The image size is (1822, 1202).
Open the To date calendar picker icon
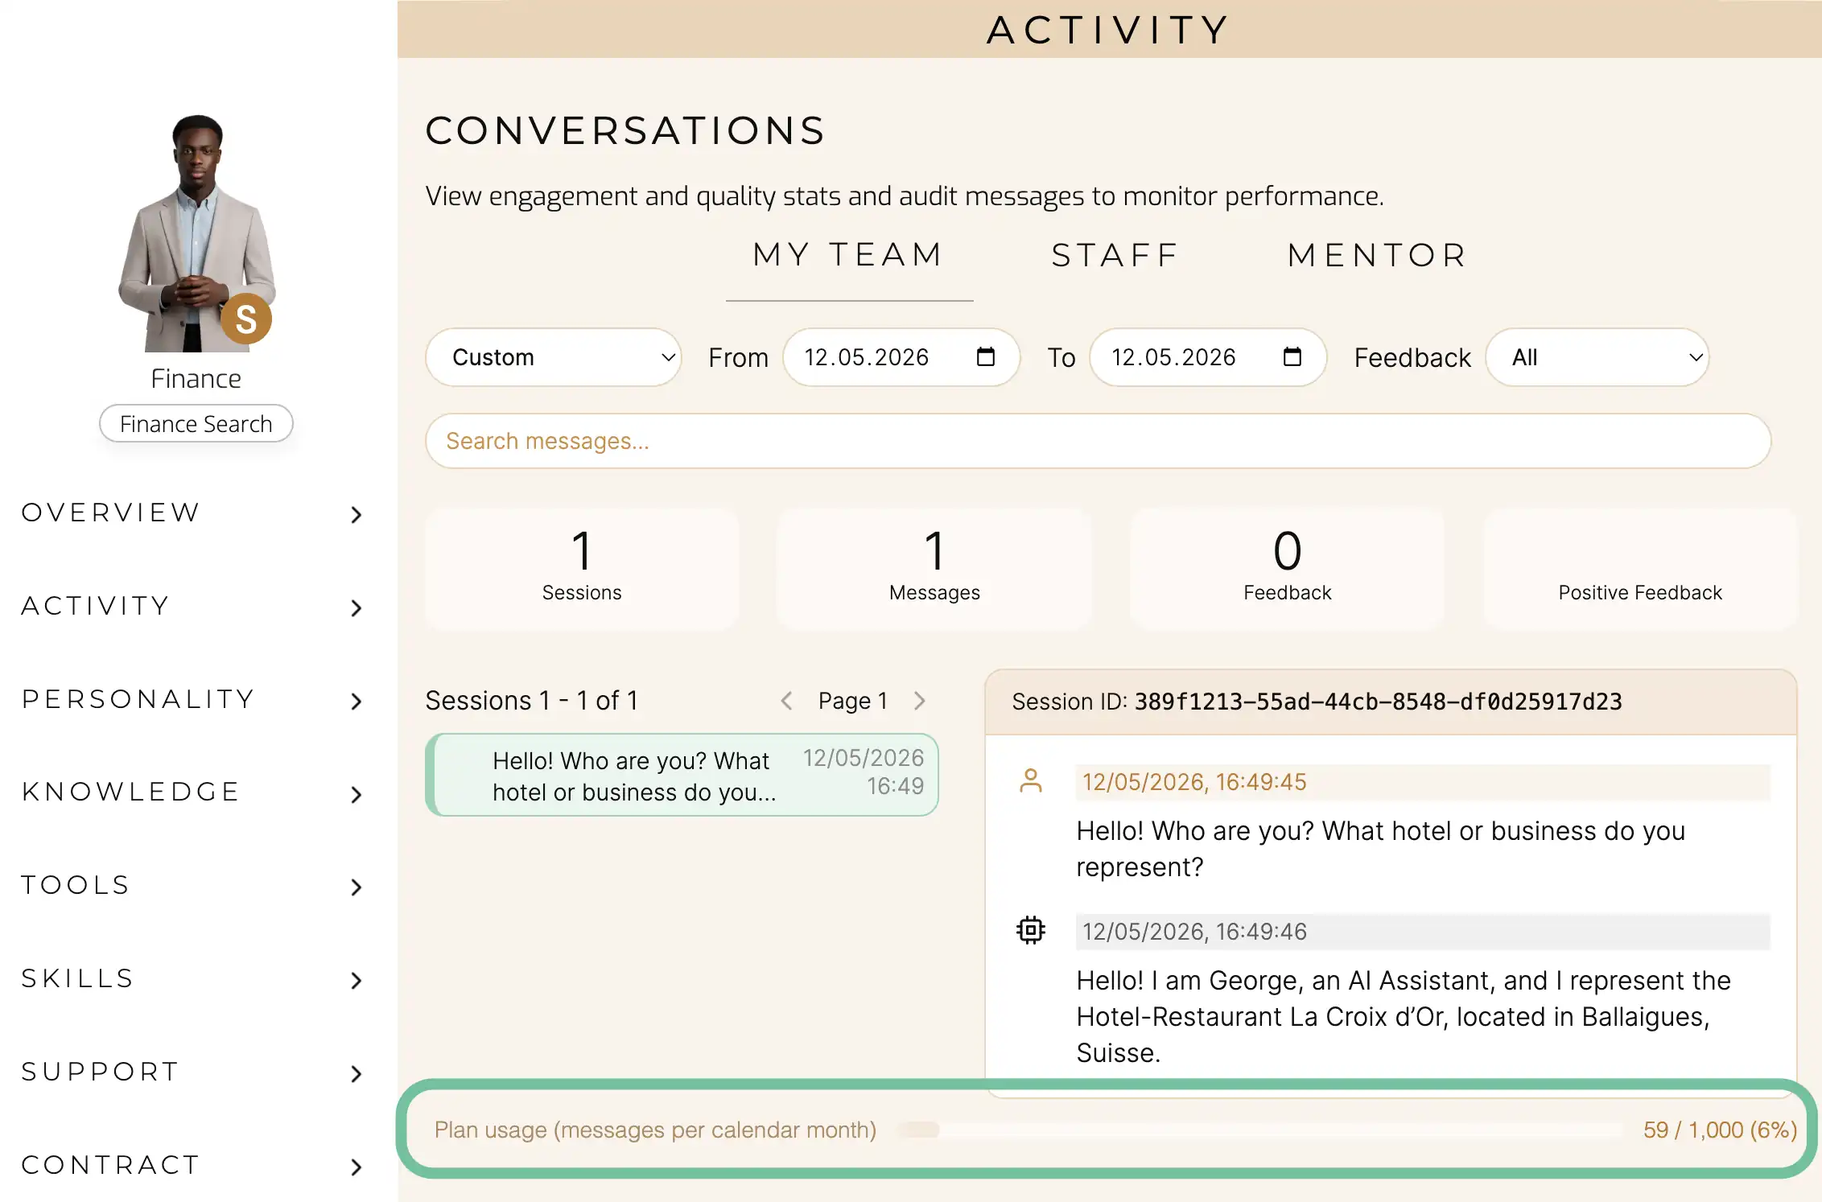pyautogui.click(x=1292, y=356)
